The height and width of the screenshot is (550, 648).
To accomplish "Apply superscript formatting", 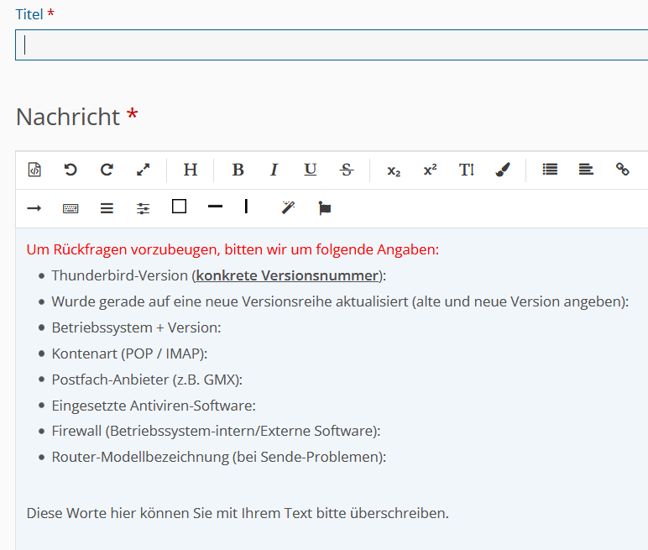I will coord(430,170).
